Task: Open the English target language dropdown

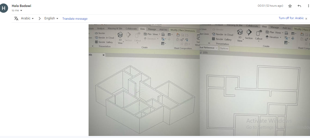Action: [x=51, y=19]
